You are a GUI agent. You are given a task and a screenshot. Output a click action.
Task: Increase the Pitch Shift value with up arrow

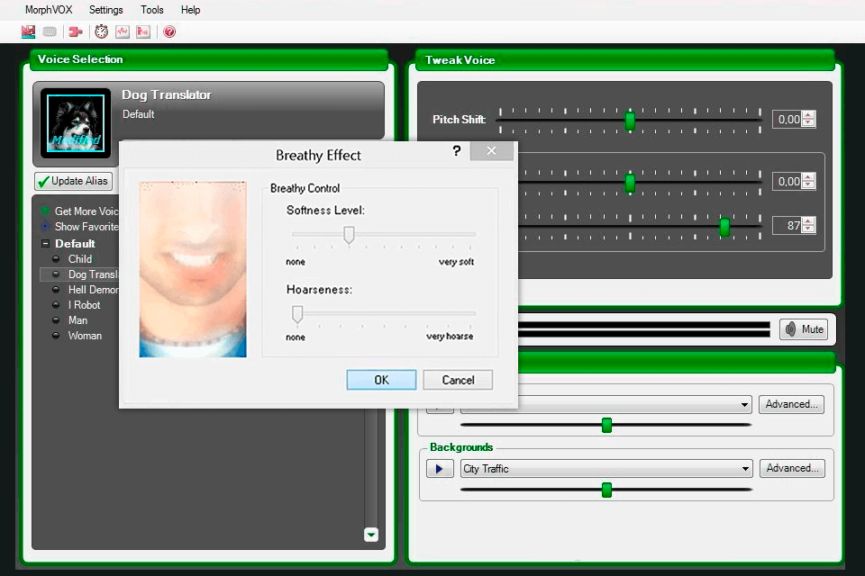[x=808, y=115]
